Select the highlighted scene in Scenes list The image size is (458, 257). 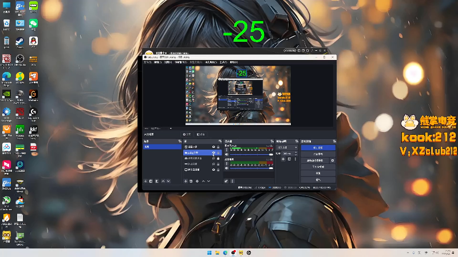coord(162,147)
